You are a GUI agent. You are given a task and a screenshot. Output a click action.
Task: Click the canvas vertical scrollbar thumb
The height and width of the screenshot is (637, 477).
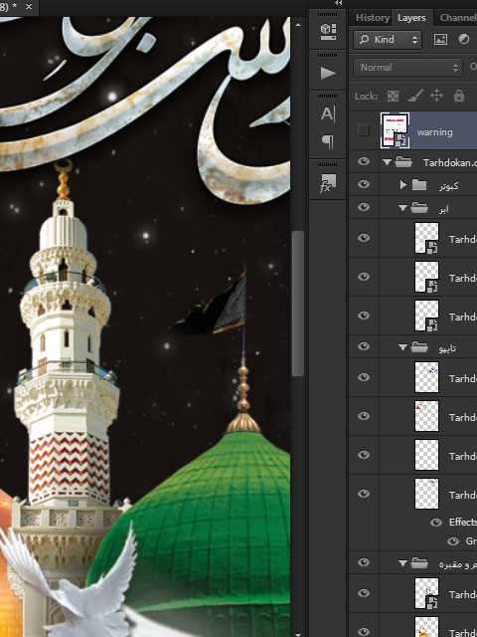pos(298,304)
